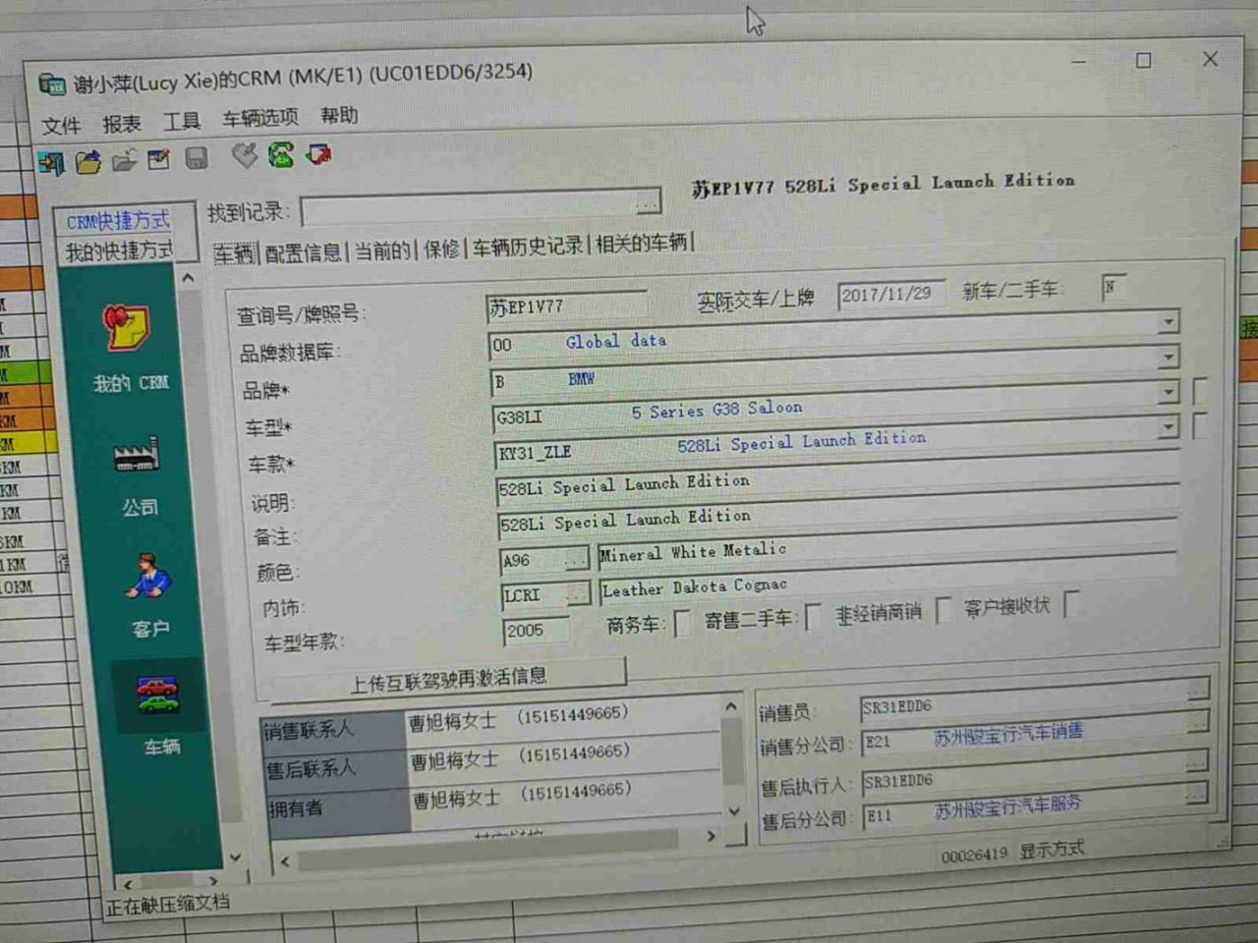This screenshot has width=1258, height=943.
Task: Click the greyed folder with arrow icon
Action: tap(125, 160)
